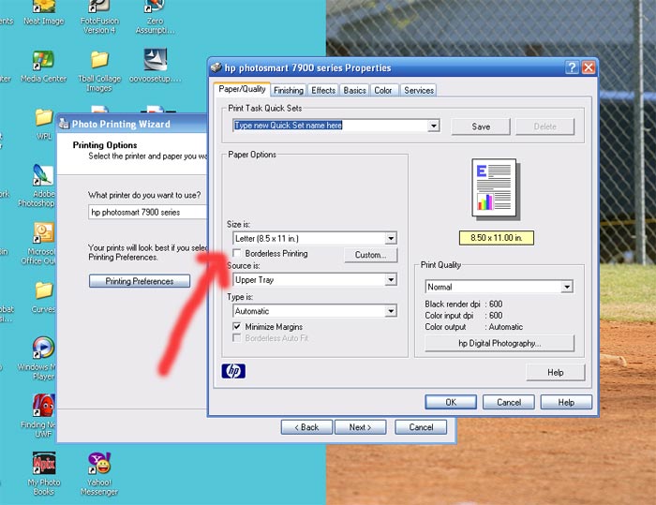Open the My Photo Books desktop icon
Viewport: 656px width, 505px height.
tap(43, 464)
